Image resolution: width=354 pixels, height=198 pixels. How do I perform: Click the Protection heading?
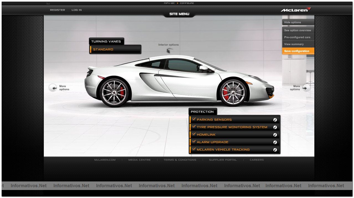pyautogui.click(x=202, y=112)
